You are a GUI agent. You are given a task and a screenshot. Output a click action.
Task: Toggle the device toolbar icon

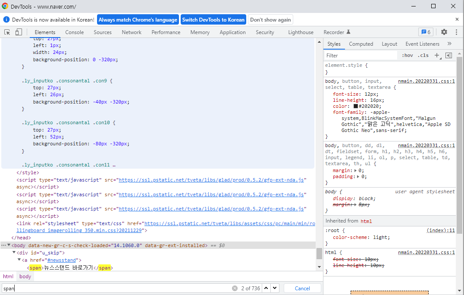(x=19, y=32)
